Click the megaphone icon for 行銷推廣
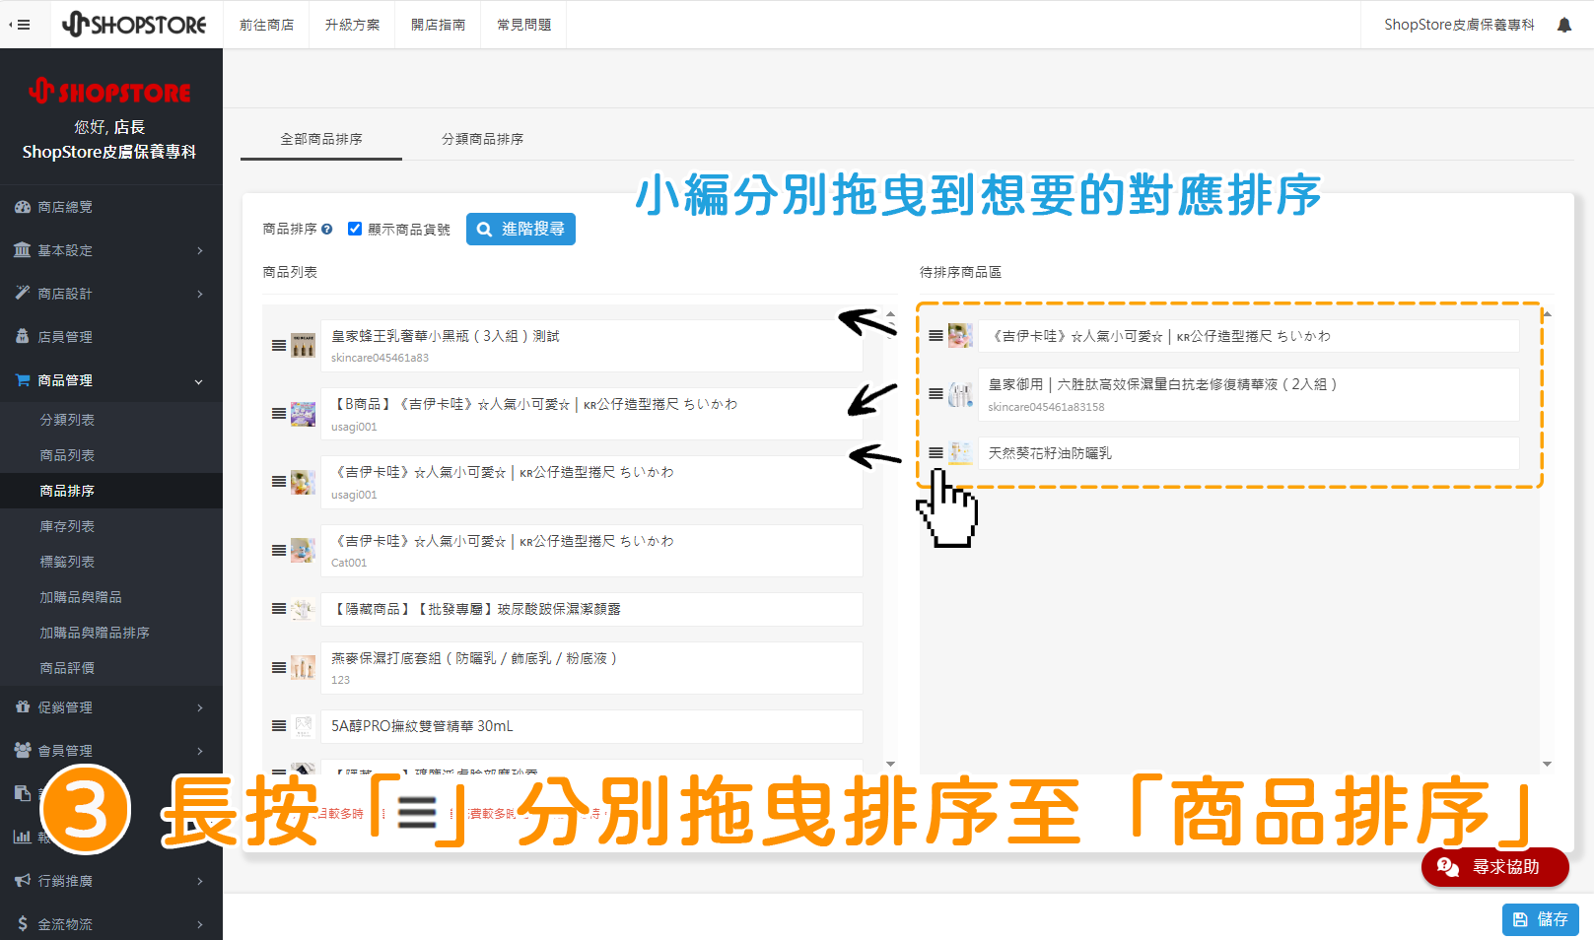The image size is (1594, 940). point(22,880)
